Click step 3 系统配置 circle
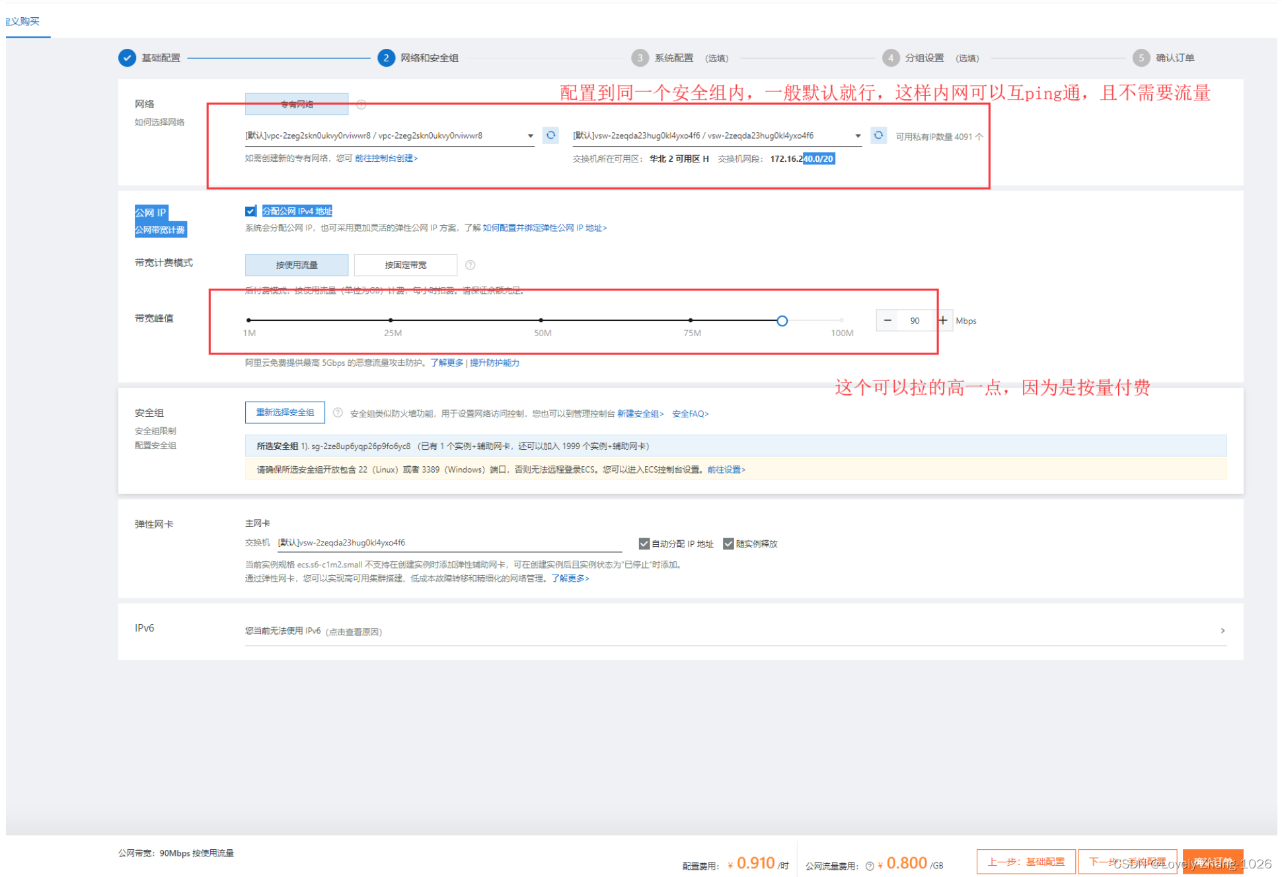This screenshot has height=877, width=1282. coord(640,58)
